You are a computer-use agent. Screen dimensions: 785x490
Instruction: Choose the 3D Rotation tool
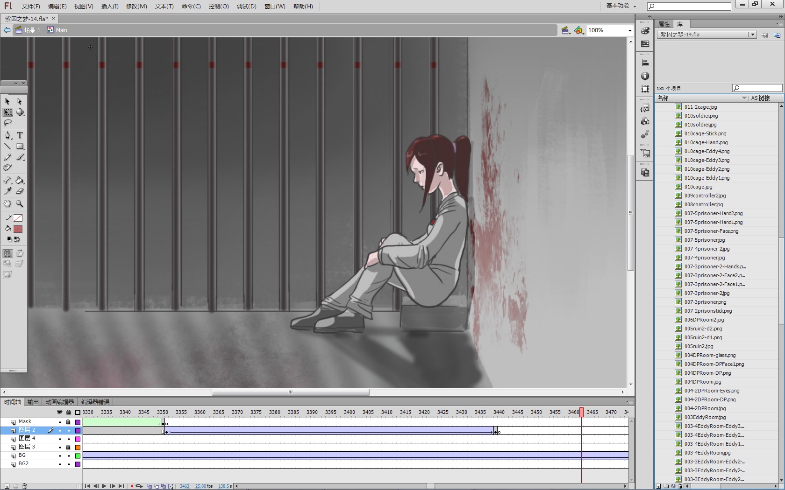[x=20, y=112]
